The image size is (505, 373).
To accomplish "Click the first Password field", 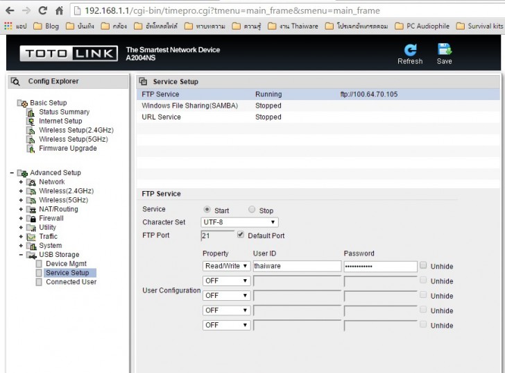I will [380, 266].
